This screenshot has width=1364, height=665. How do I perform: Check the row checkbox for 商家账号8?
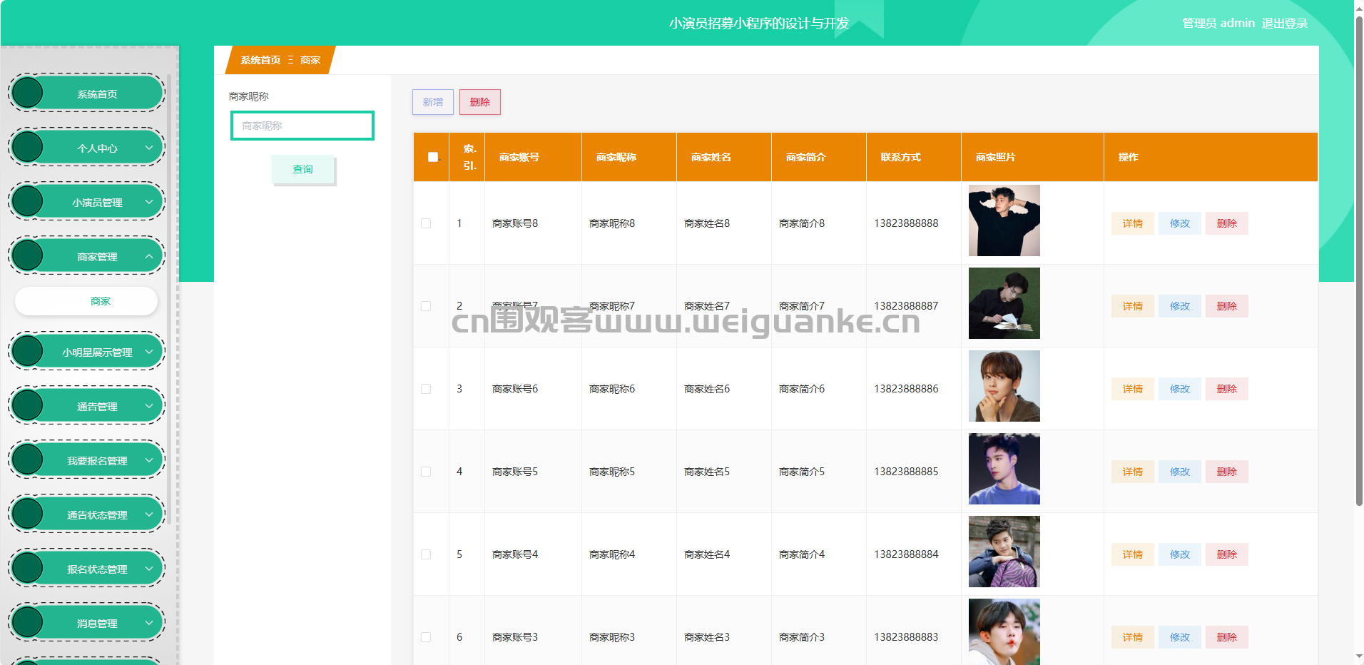[426, 223]
